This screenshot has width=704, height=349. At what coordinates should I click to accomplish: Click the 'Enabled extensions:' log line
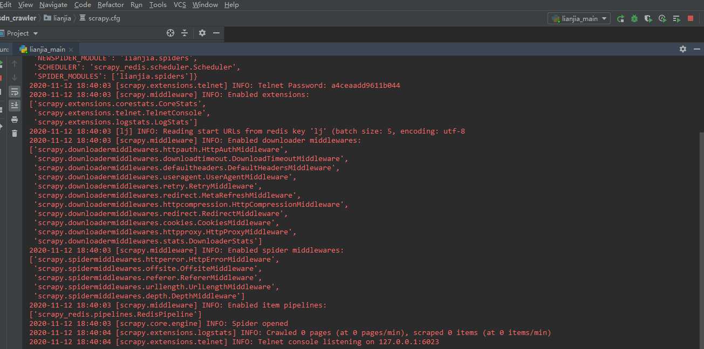(x=169, y=94)
